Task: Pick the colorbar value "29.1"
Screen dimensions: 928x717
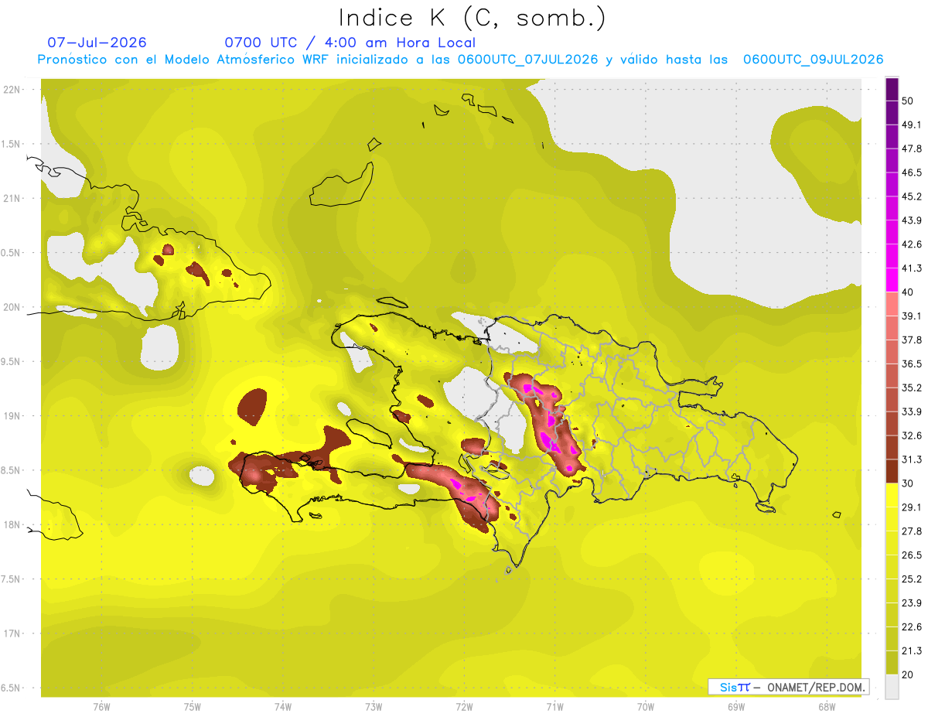Action: point(911,507)
